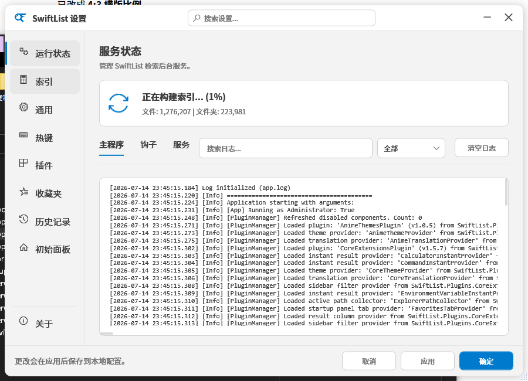Click the magnifier icon in settings search

point(197,18)
